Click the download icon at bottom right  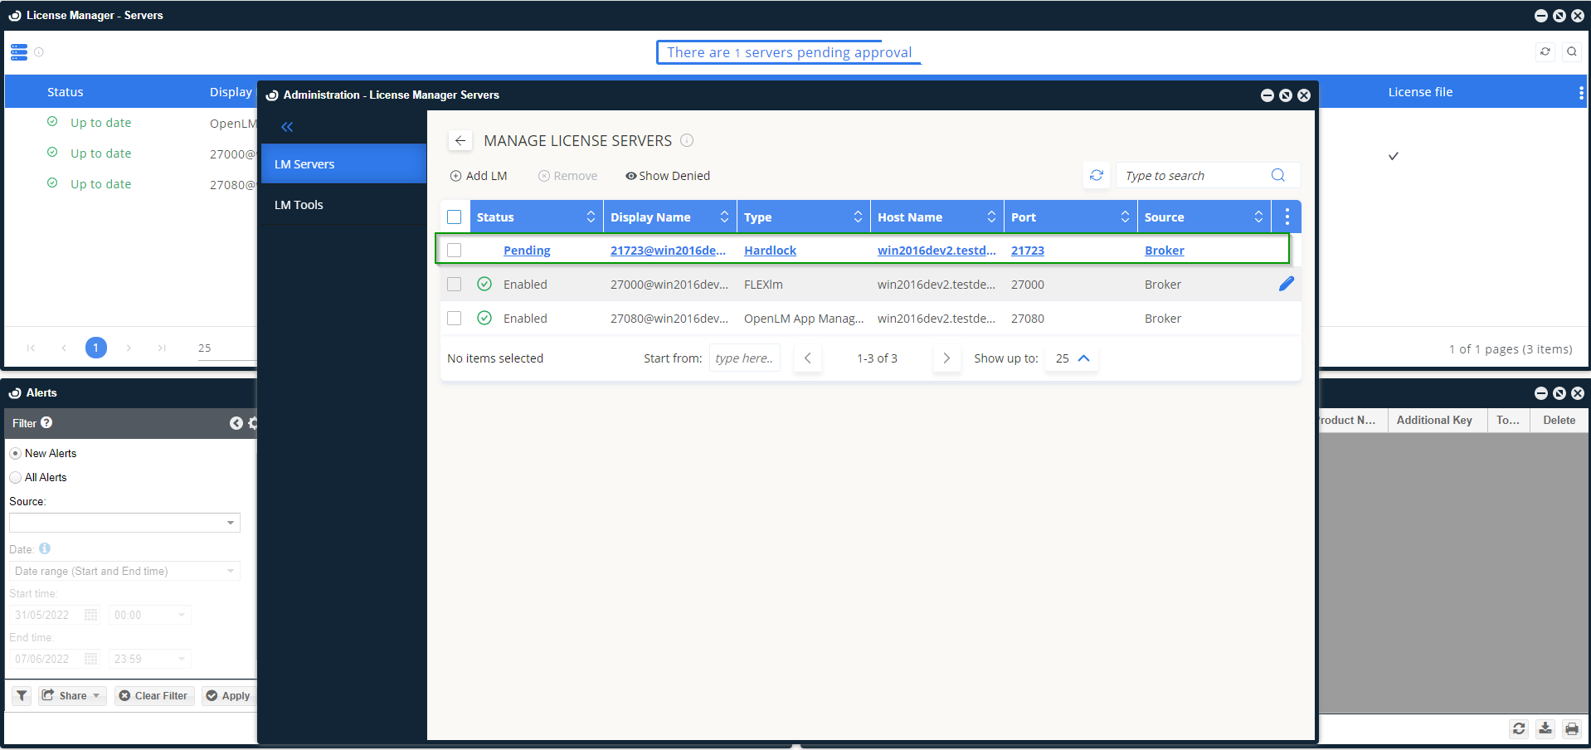coord(1545,728)
